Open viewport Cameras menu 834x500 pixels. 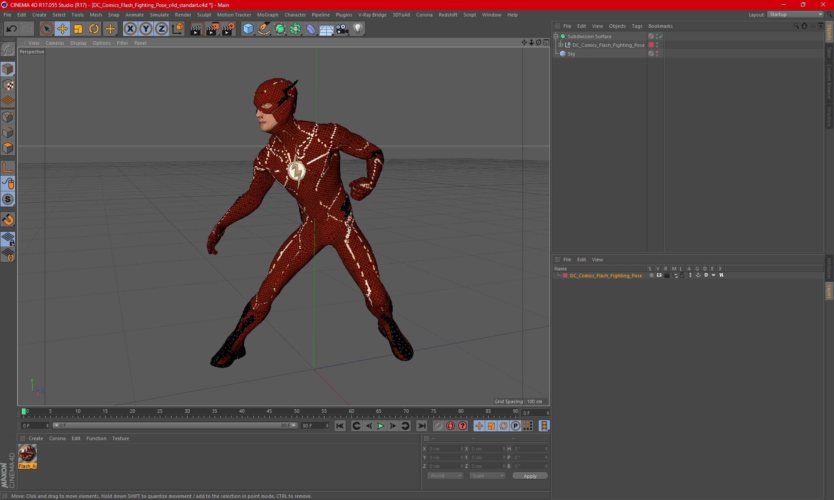(55, 43)
